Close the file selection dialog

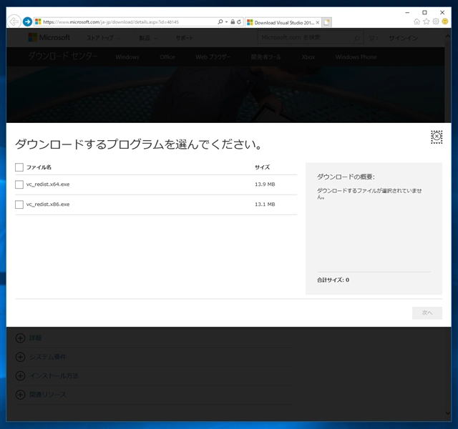437,137
